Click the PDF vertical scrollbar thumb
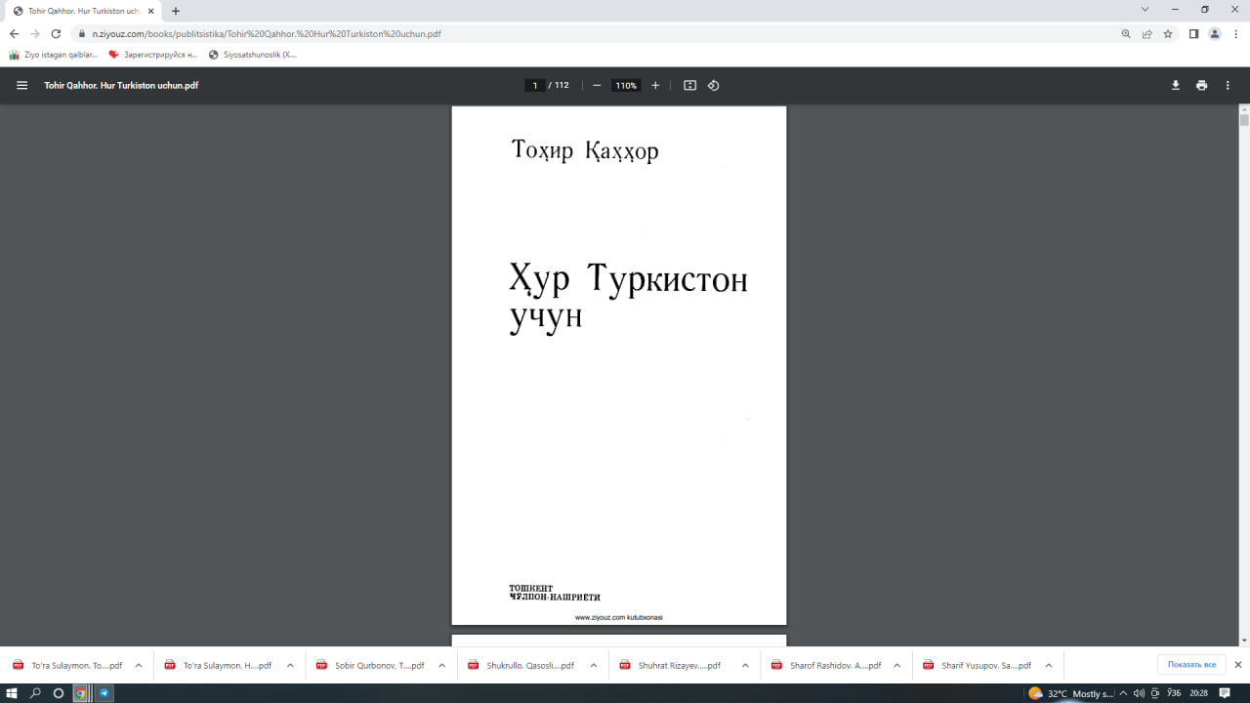 pos(1244,120)
